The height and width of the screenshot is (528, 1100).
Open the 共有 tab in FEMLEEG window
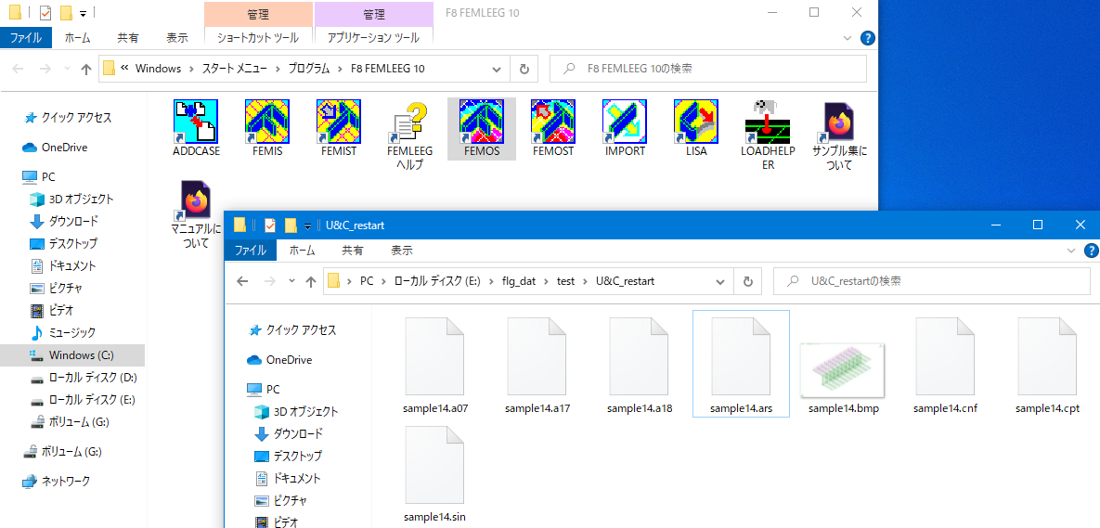[128, 38]
